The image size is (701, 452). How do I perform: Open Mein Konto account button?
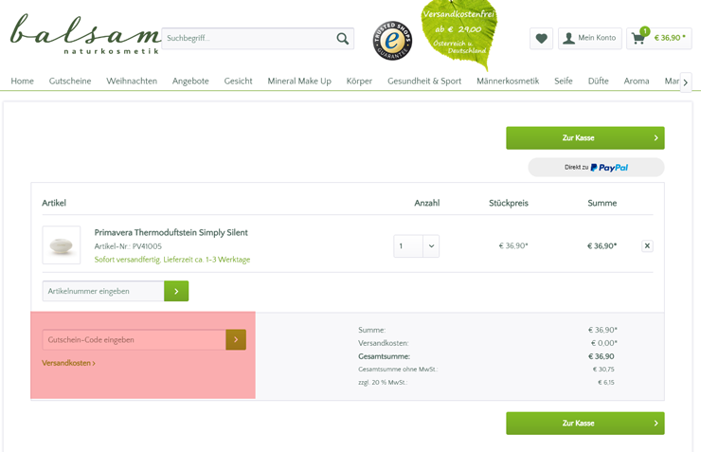point(589,39)
